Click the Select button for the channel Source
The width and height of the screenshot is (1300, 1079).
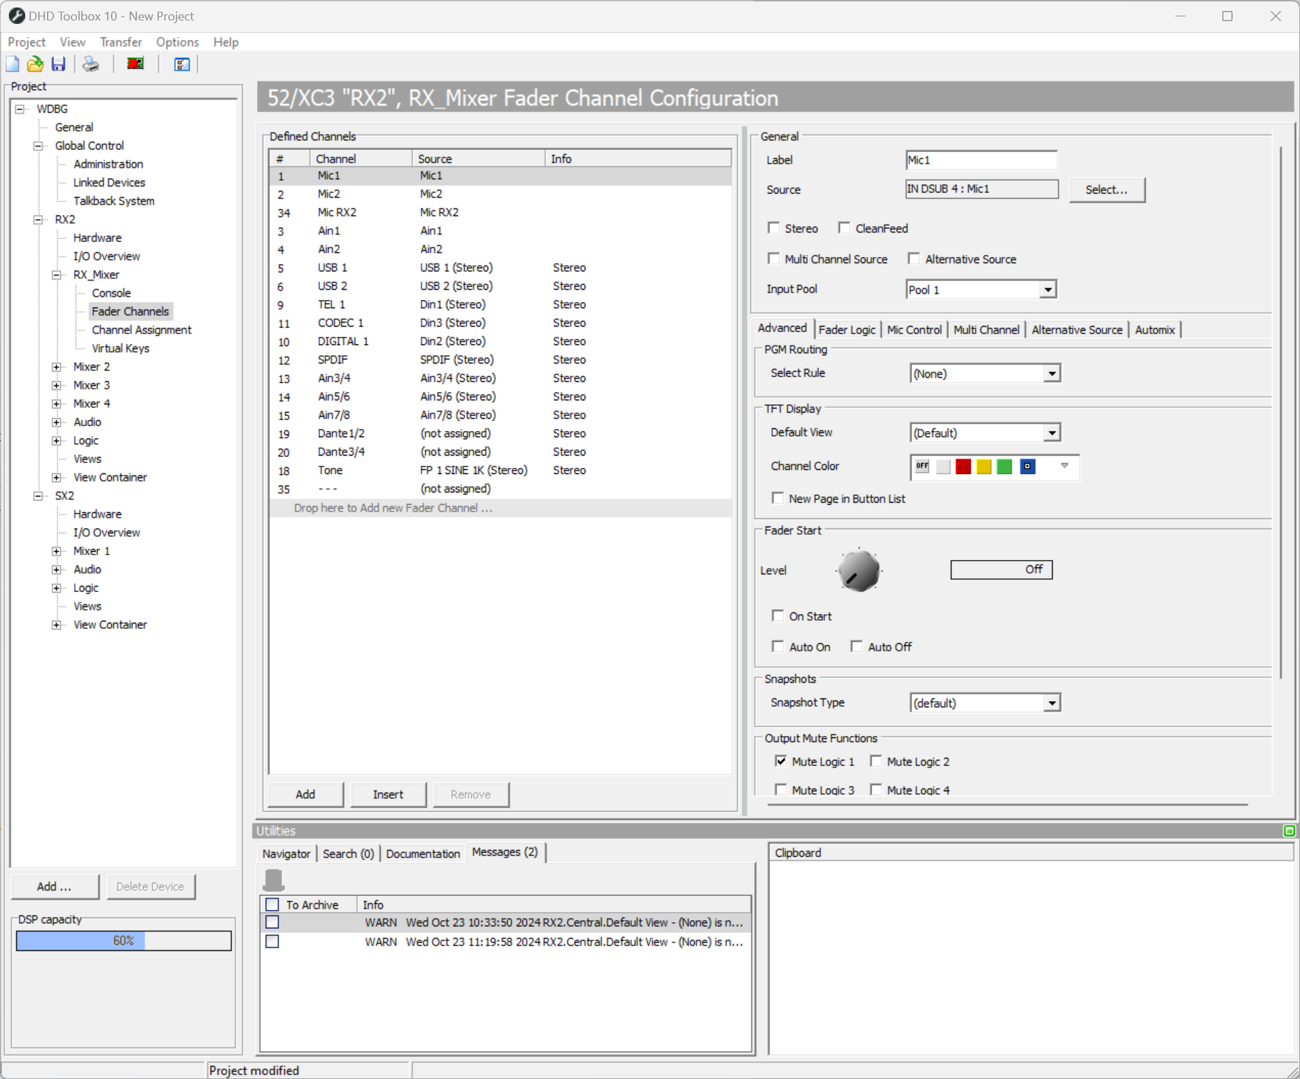tap(1106, 190)
